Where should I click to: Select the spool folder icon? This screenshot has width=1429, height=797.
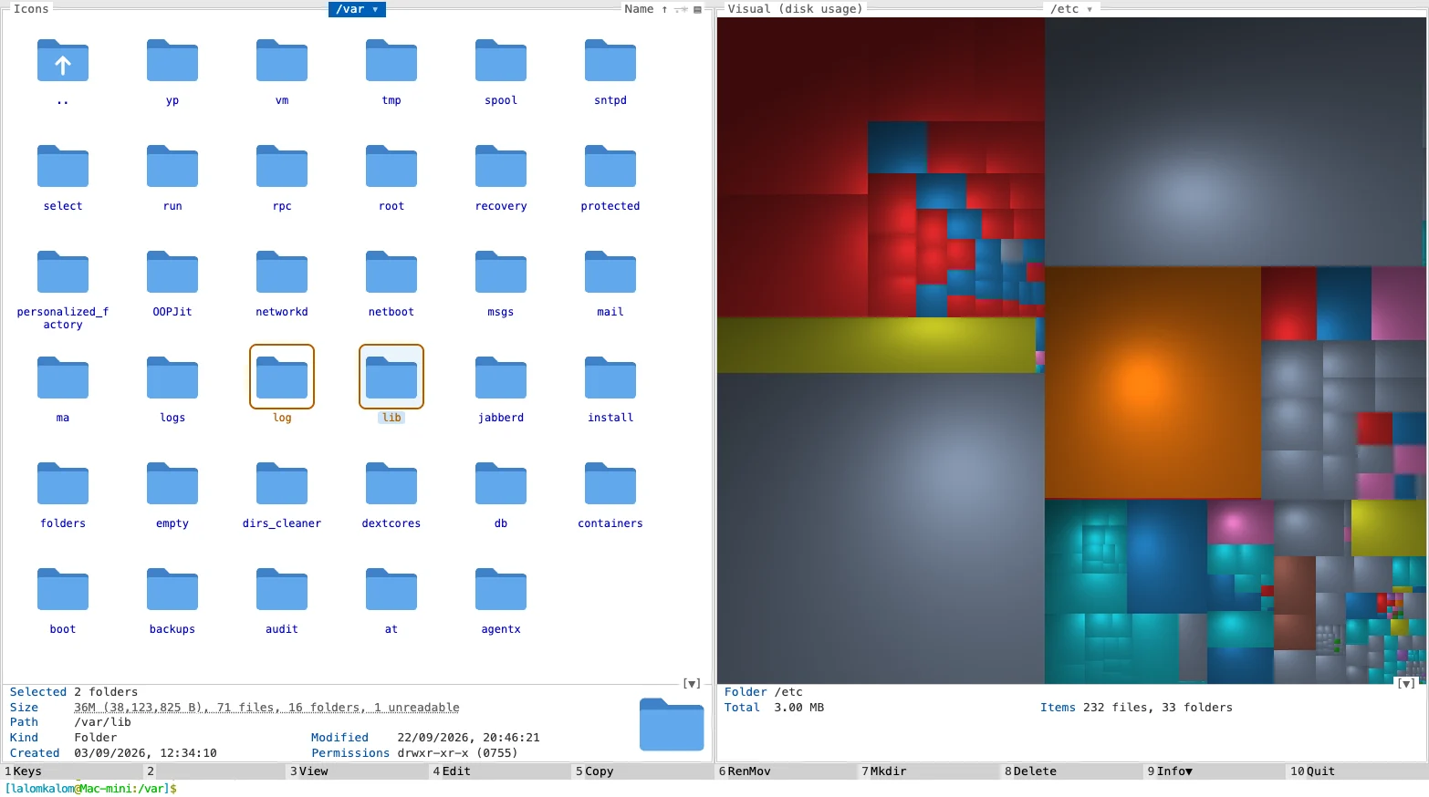[501, 60]
